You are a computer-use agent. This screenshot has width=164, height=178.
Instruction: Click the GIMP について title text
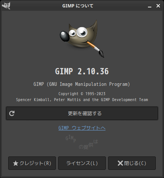(x=78, y=6)
